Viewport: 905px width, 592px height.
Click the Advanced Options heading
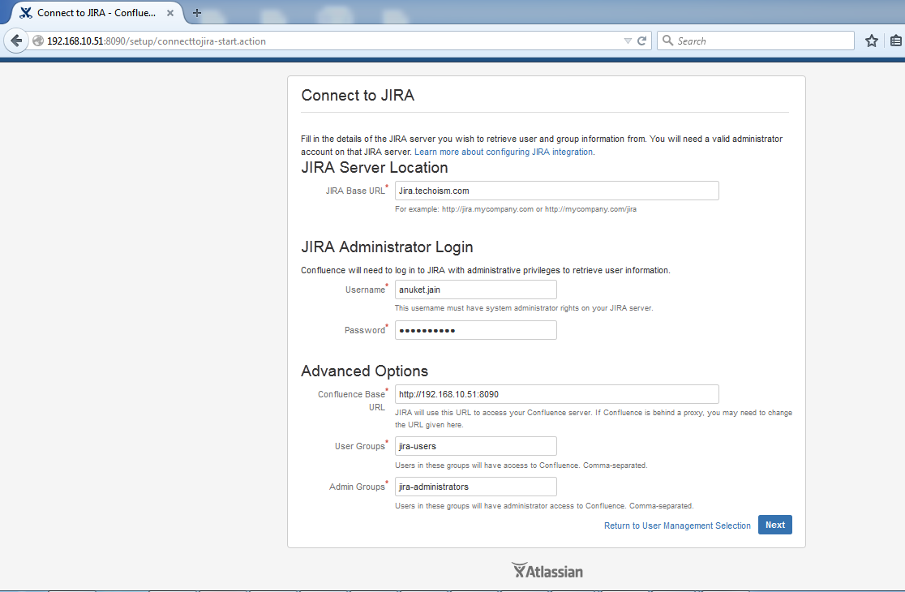coord(364,371)
